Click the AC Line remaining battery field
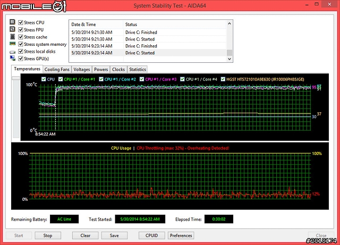This screenshot has height=245, width=340. pyautogui.click(x=64, y=219)
